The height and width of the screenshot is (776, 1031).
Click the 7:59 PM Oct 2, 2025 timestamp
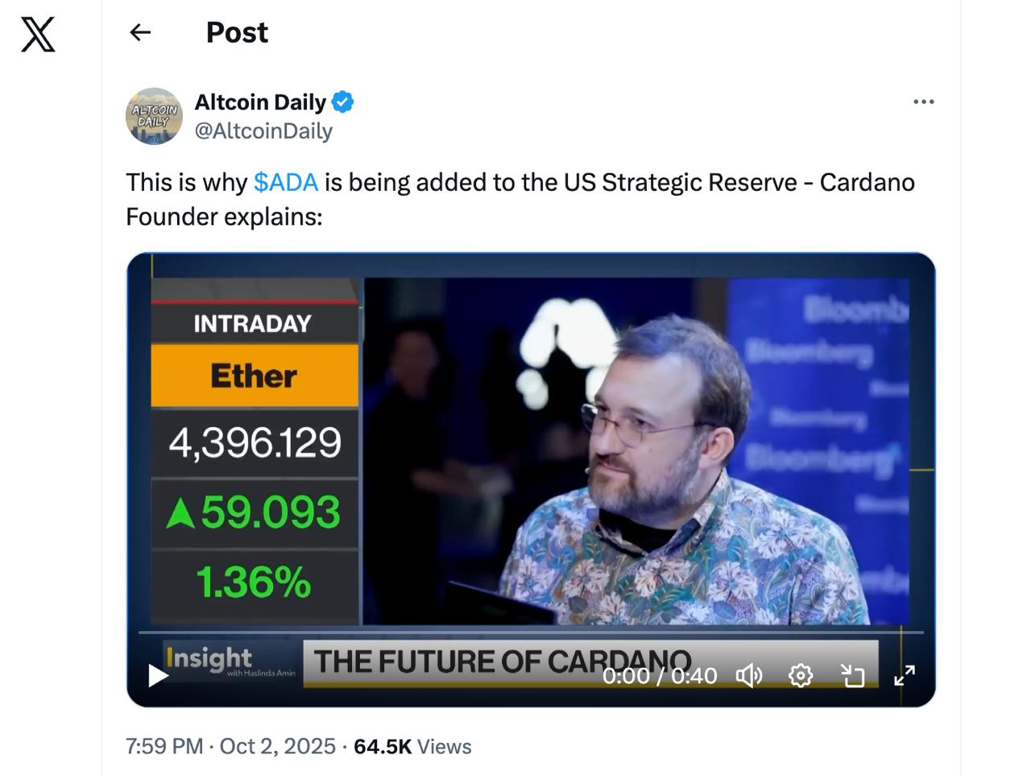[x=230, y=746]
